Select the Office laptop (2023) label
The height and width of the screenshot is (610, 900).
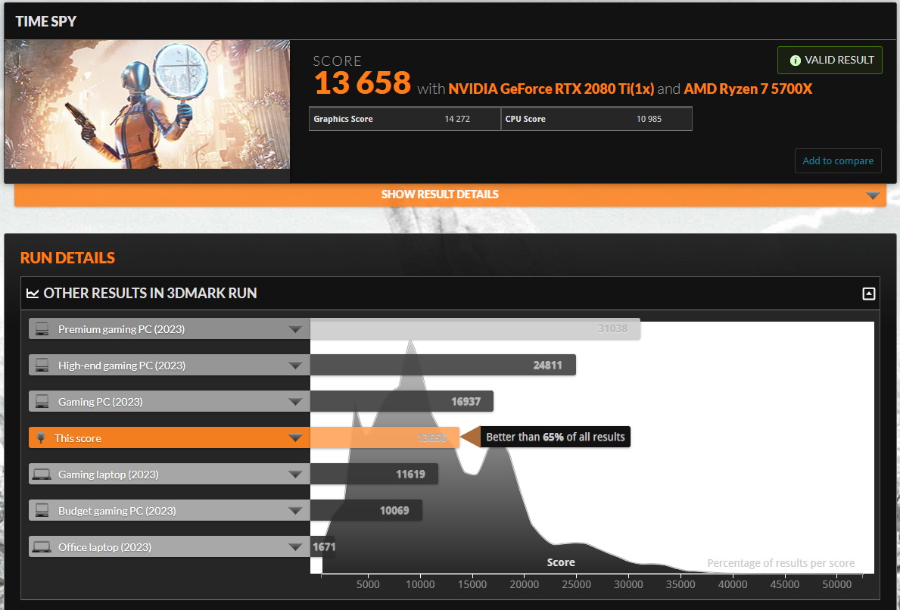(x=104, y=547)
